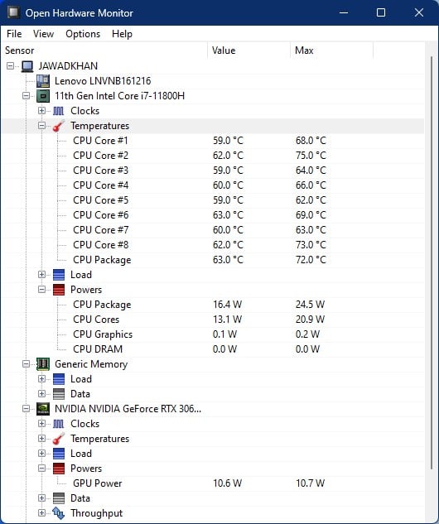
Task: Collapse the NVIDIA GeForce RTX node
Action: click(26, 409)
